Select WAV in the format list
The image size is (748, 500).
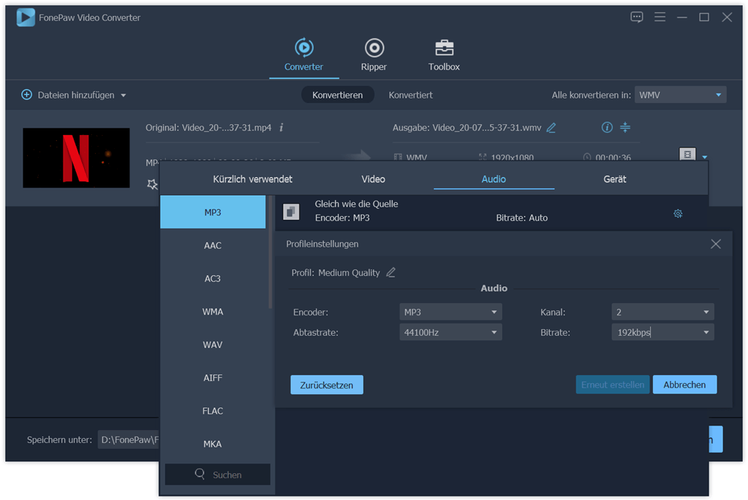coord(213,345)
